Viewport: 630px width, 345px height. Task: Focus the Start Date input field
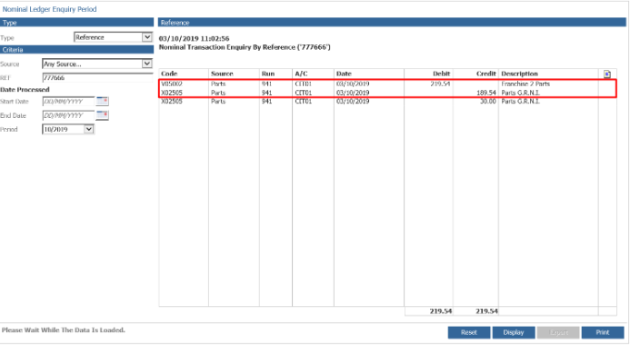pos(68,102)
